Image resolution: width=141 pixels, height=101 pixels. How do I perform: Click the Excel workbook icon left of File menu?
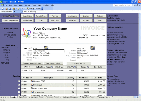pyautogui.click(x=2, y=5)
